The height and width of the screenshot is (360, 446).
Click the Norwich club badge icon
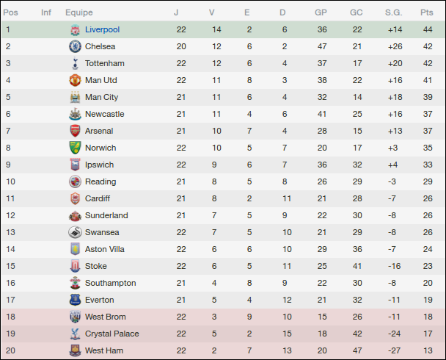pyautogui.click(x=74, y=148)
